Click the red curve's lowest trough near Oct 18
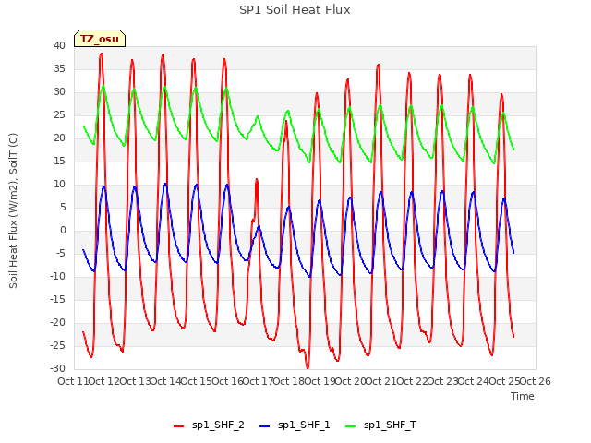Viewport: 591px width, 443px height. (x=308, y=367)
